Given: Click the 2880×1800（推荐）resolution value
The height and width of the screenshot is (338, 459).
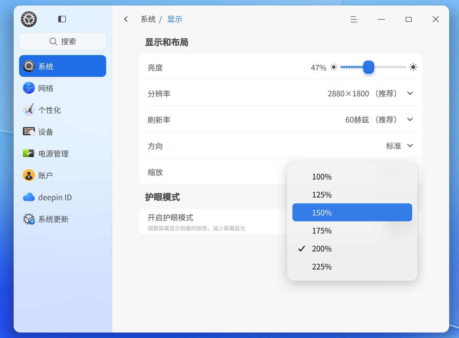Looking at the screenshot, I should 362,93.
